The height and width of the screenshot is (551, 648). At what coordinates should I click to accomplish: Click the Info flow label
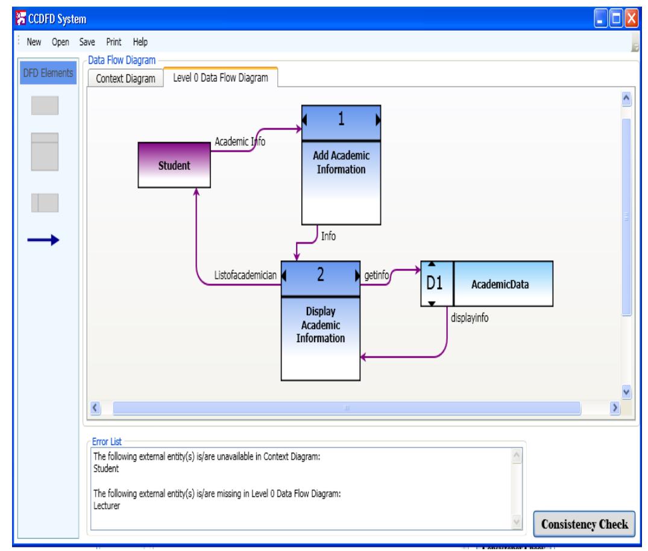click(328, 236)
